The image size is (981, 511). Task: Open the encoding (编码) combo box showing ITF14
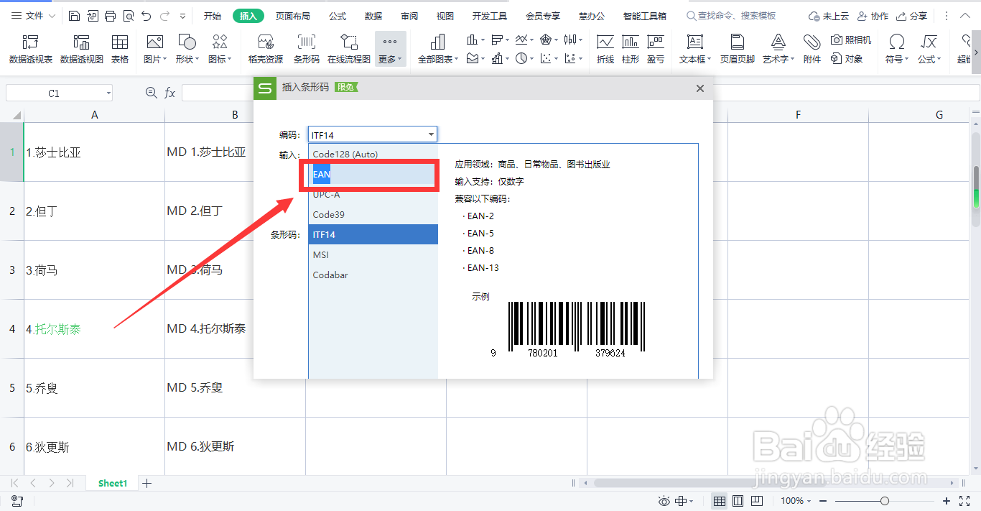tap(373, 134)
